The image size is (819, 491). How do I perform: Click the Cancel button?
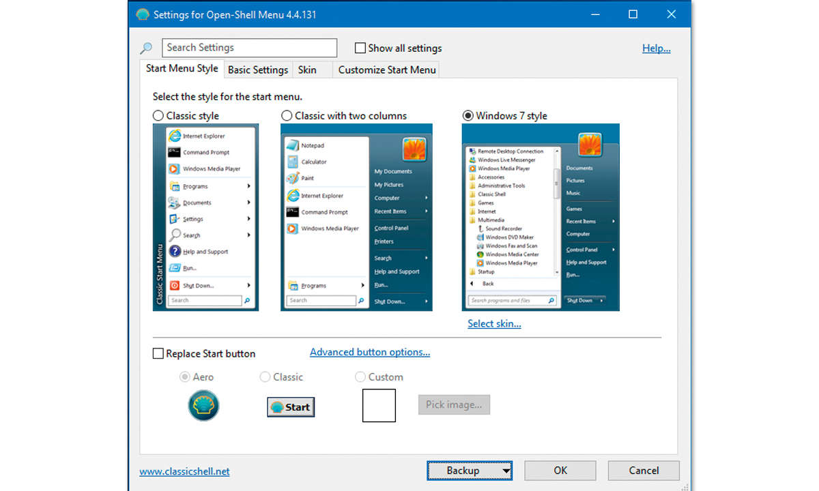click(644, 471)
